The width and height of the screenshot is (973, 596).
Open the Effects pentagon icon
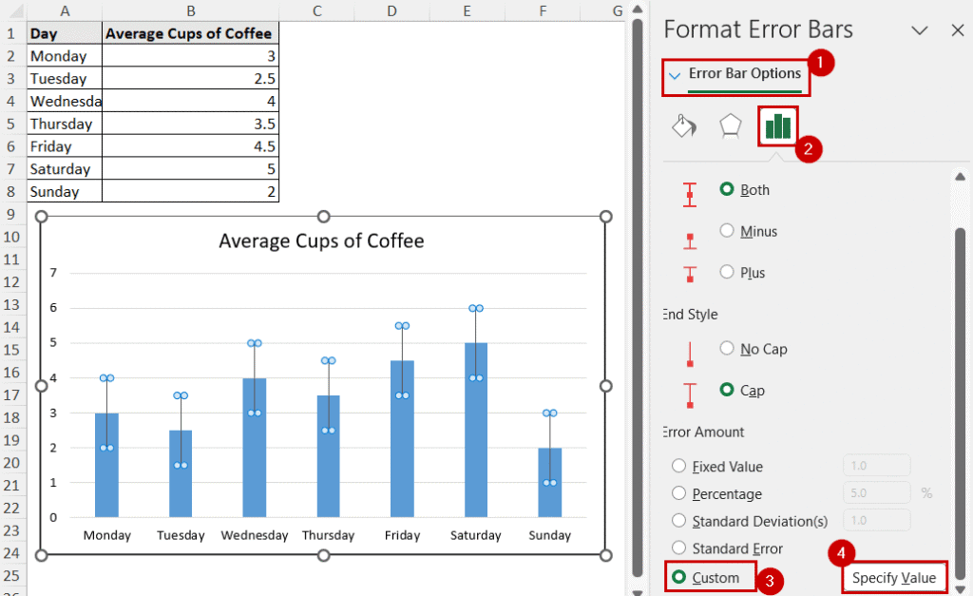pos(730,125)
